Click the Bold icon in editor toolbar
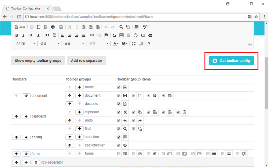This screenshot has height=168, width=269. coord(16,35)
